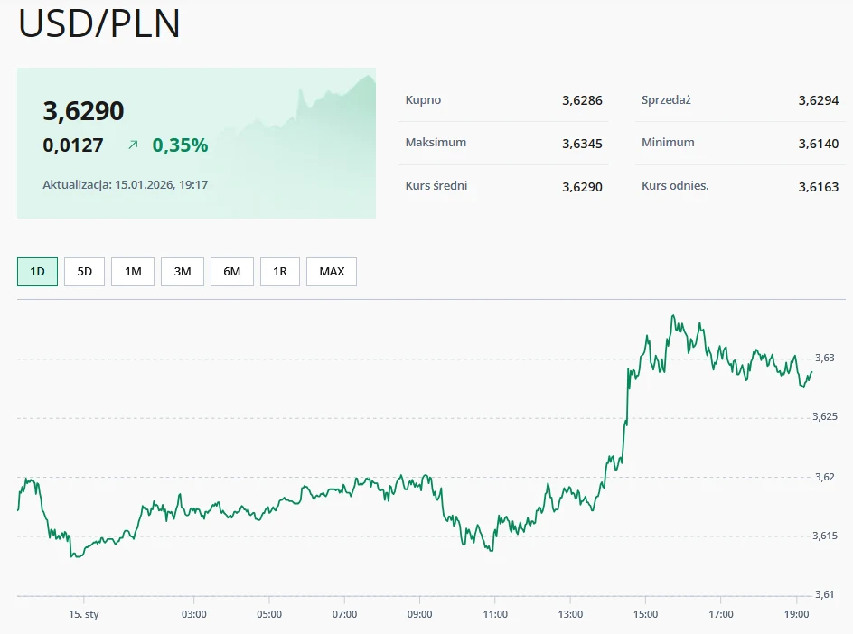
Task: Click the Minimum rate 3,6140
Action: pyautogui.click(x=819, y=143)
